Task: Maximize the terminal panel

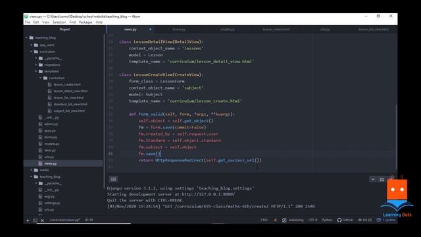Action: [382, 179]
